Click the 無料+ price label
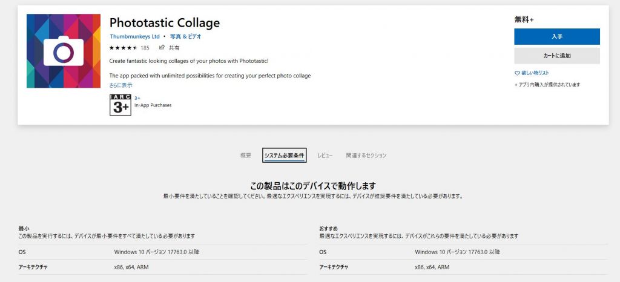 [x=524, y=20]
